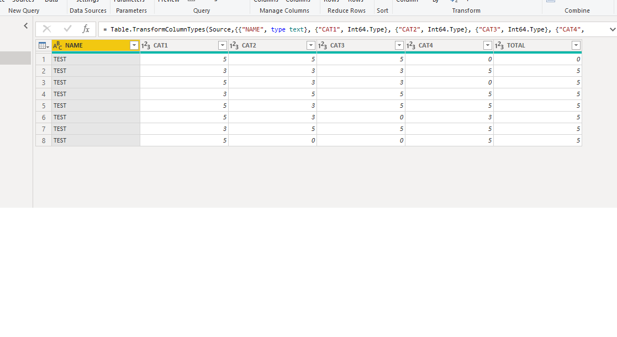Click the CAT4 value 3 in row 6
This screenshot has height=337, width=617.
point(450,117)
